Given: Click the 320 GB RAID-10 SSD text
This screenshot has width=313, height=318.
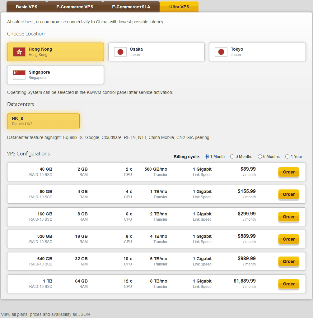Looking at the screenshot, I should [x=41, y=239].
